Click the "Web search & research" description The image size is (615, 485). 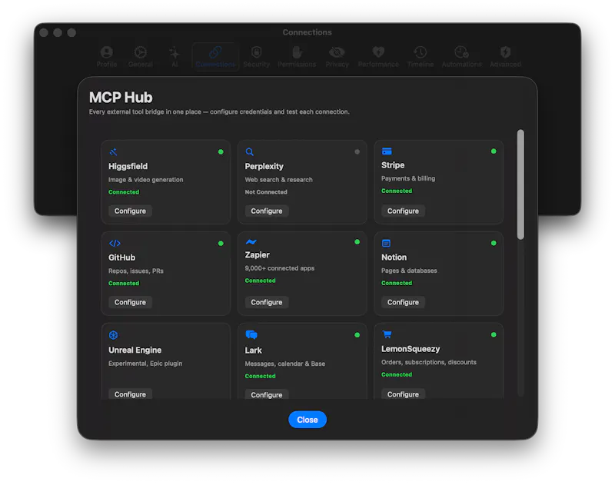(x=278, y=180)
